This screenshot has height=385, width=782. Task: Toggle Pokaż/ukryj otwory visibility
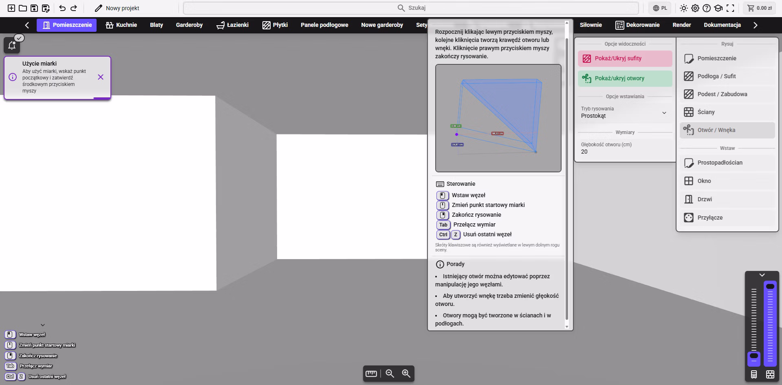pyautogui.click(x=625, y=79)
